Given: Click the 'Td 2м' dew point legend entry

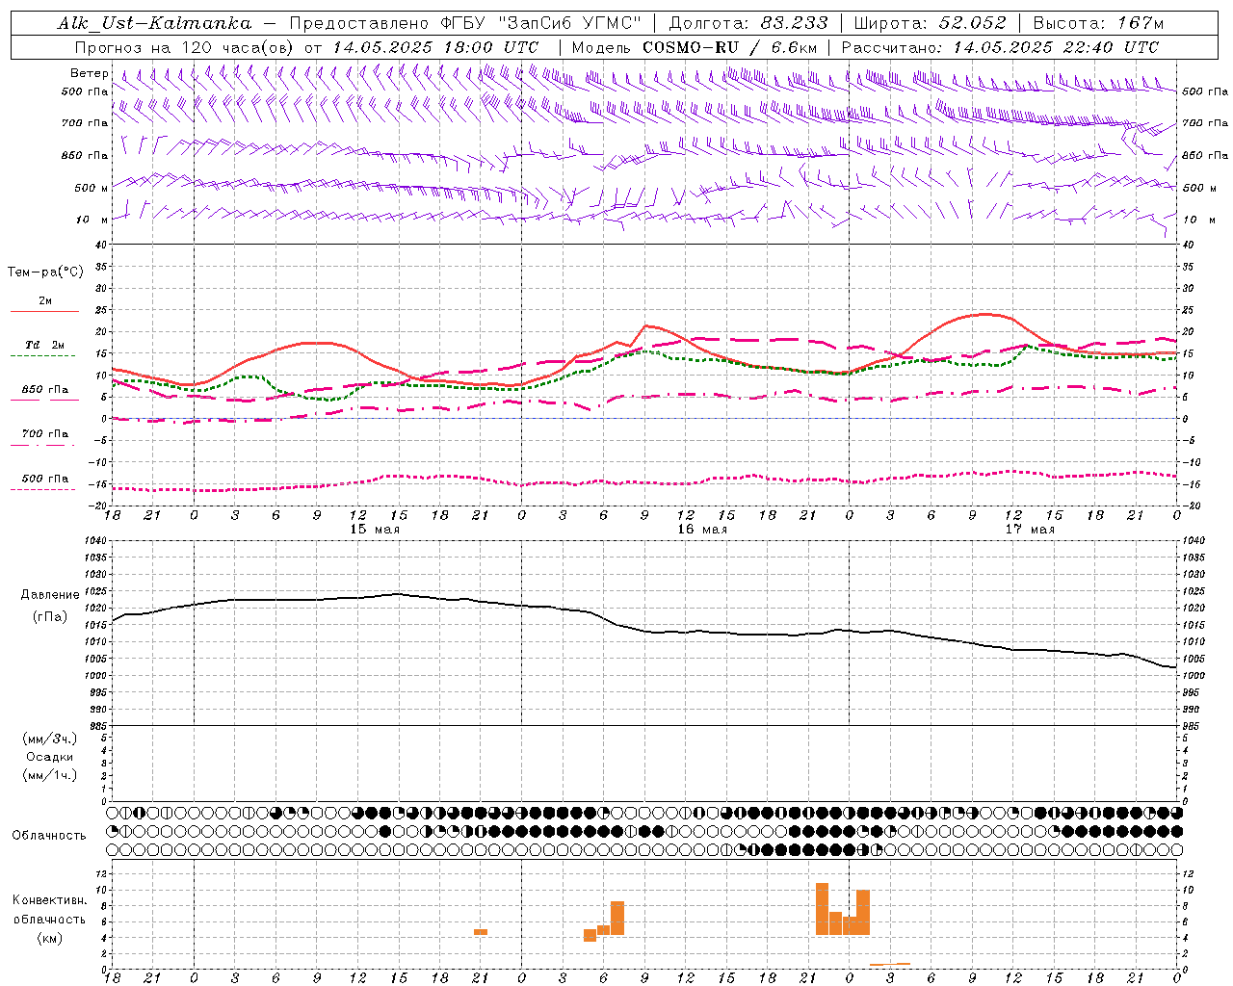Looking at the screenshot, I should tap(45, 345).
